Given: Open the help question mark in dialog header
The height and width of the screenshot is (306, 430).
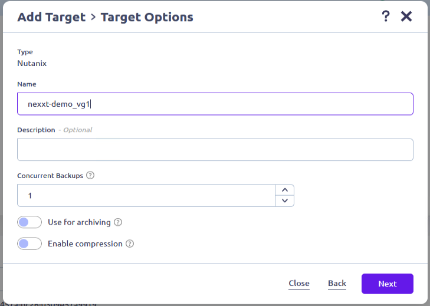Looking at the screenshot, I should (386, 17).
